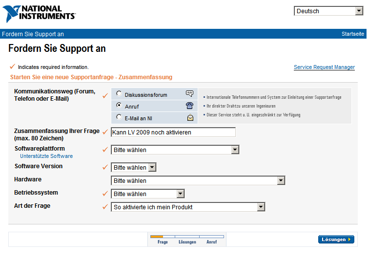368x265 pixels.
Task: Go to Startseite in the blue bar
Action: point(352,34)
